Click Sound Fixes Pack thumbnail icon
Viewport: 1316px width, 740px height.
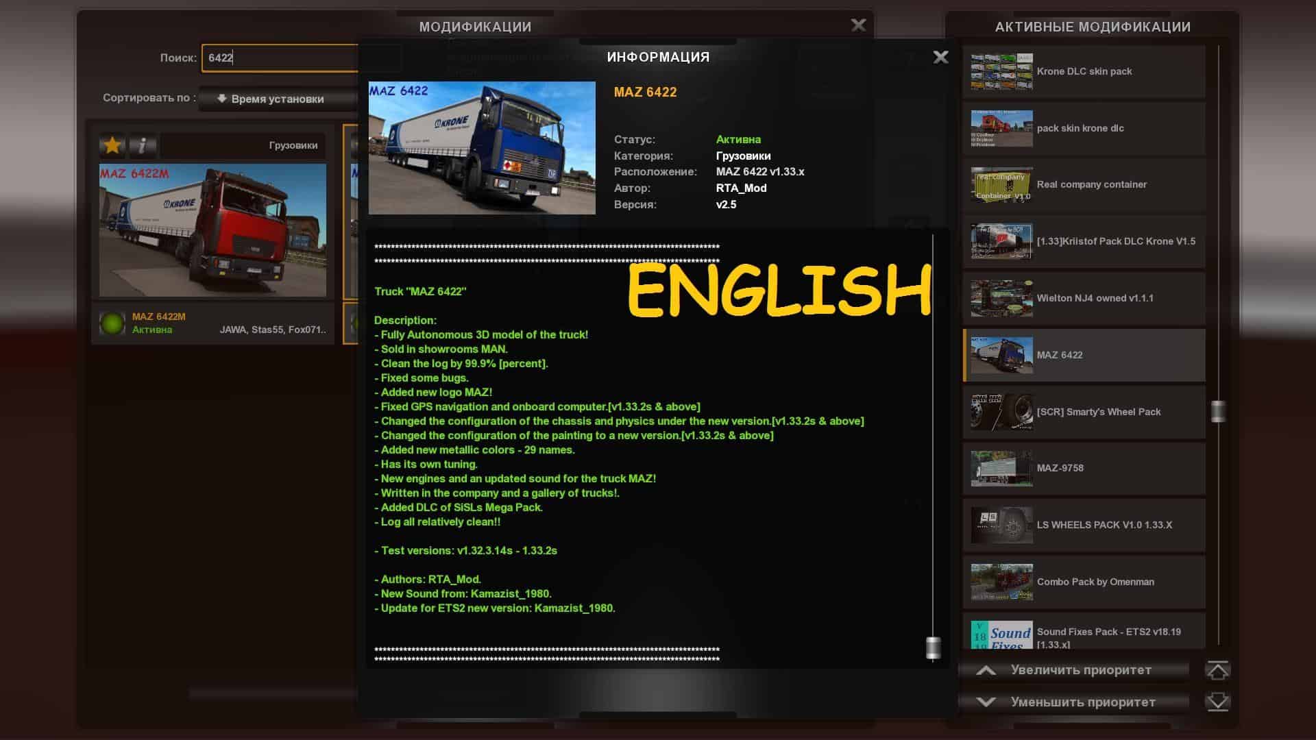(1001, 634)
